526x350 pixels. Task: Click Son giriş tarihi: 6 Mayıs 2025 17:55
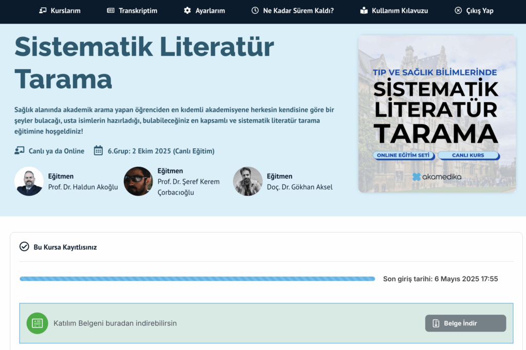click(x=440, y=279)
